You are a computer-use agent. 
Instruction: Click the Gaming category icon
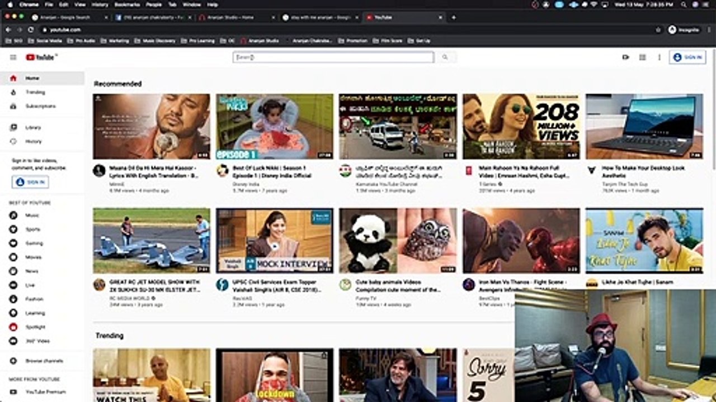(x=13, y=243)
